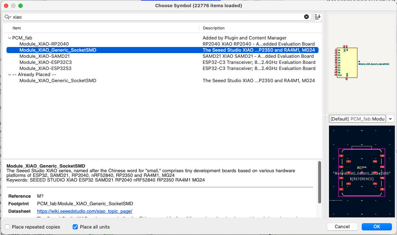Uncheck Place all units checkbox
The height and width of the screenshot is (235, 397).
pos(75,227)
